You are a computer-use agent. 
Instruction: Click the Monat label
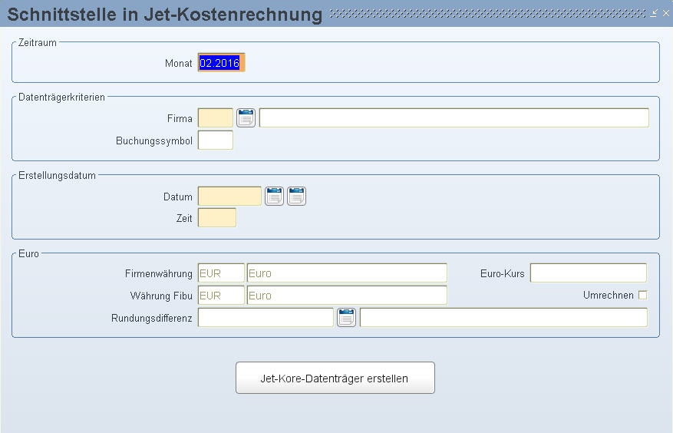coord(179,63)
